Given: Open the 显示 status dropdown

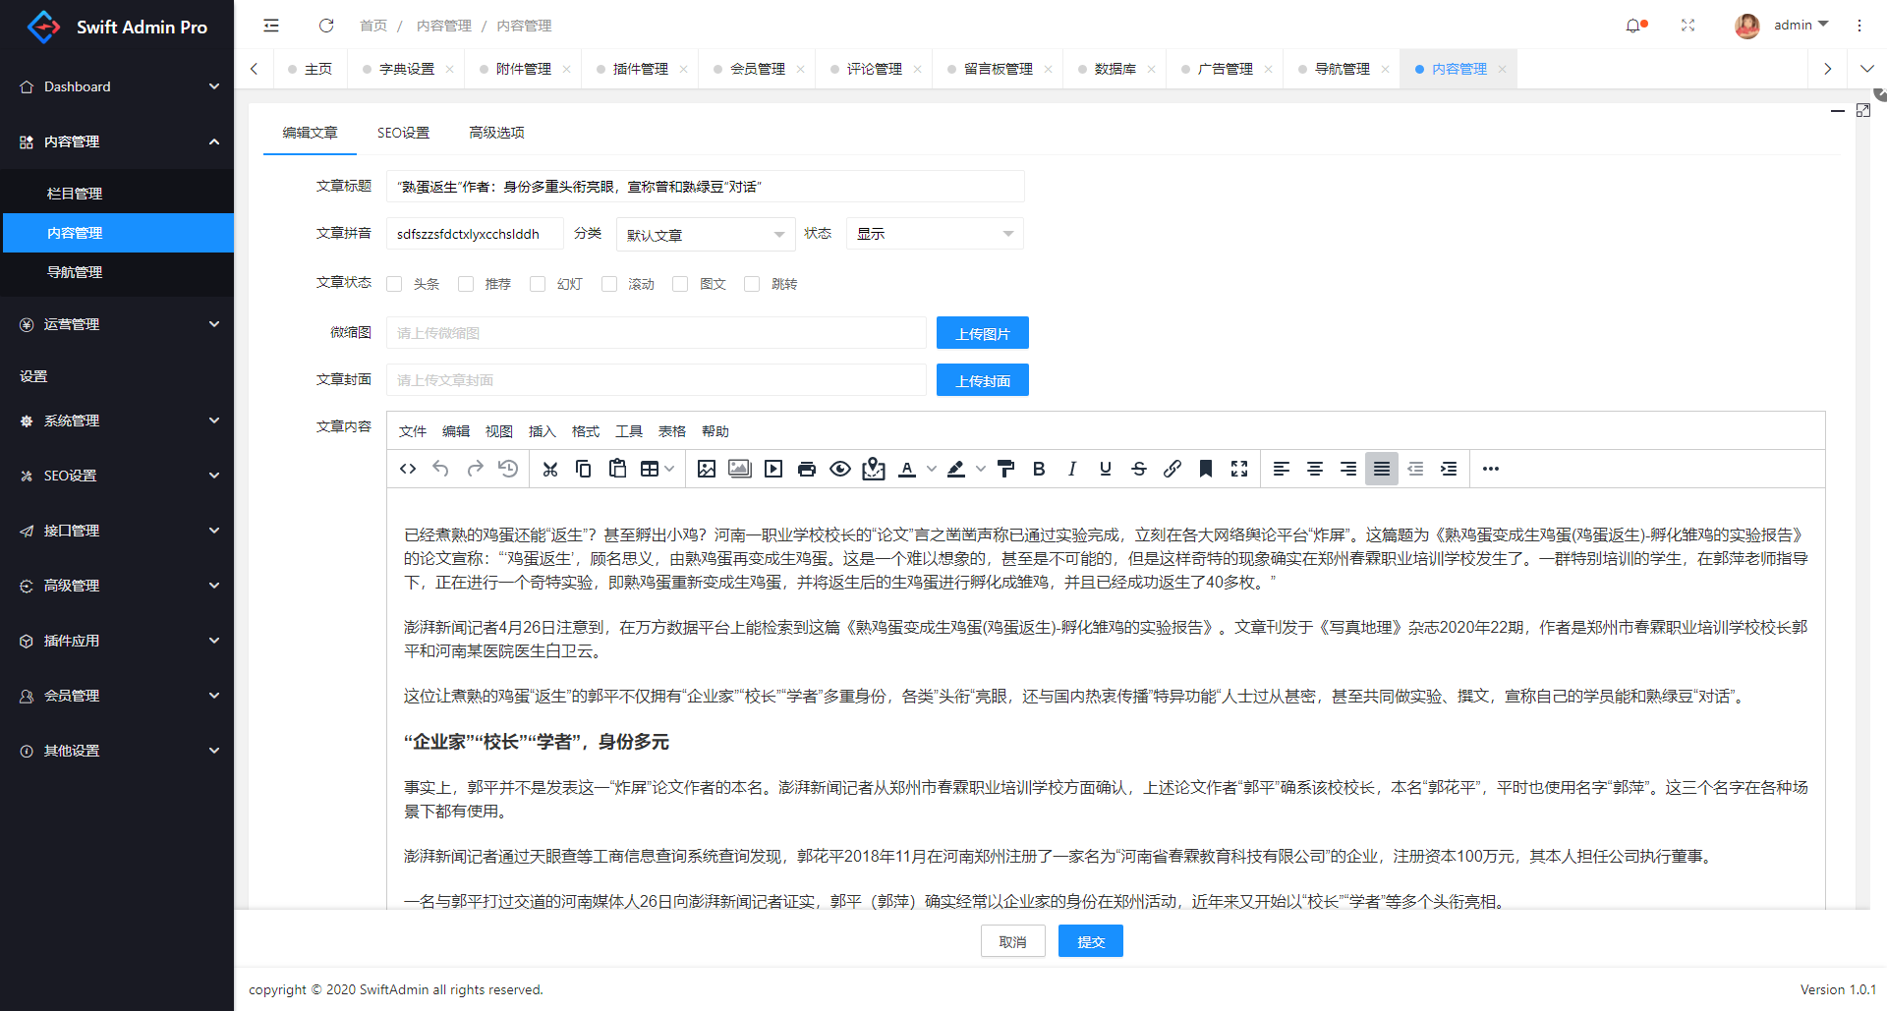Looking at the screenshot, I should click(934, 233).
